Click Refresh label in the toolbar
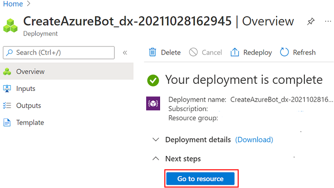 point(304,52)
